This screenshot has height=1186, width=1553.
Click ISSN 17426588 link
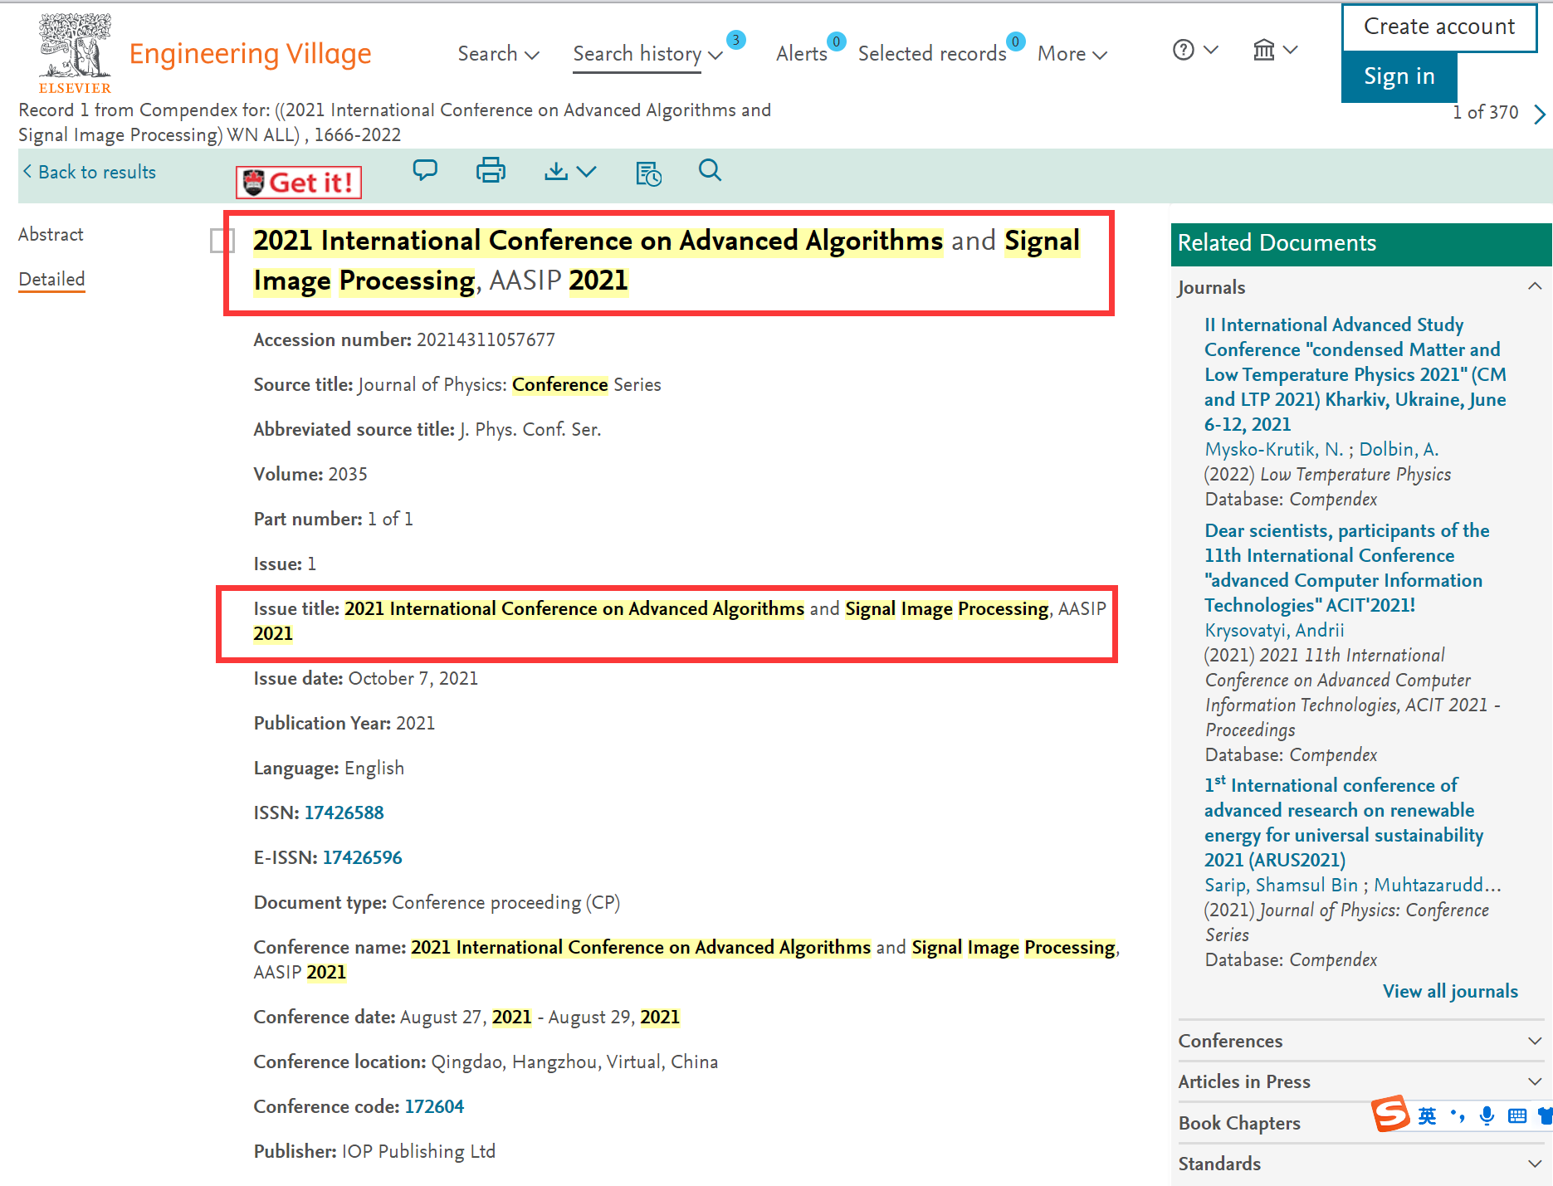pyautogui.click(x=344, y=813)
